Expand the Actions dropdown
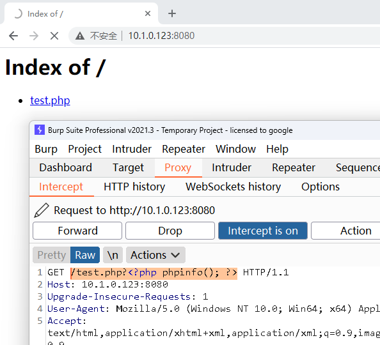This screenshot has width=380, height=345. 155,255
